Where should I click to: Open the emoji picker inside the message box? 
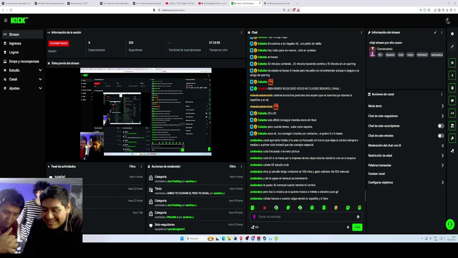point(358,217)
